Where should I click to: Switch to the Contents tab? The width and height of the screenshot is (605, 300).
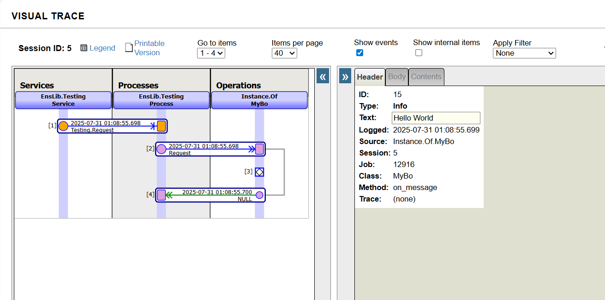(426, 77)
